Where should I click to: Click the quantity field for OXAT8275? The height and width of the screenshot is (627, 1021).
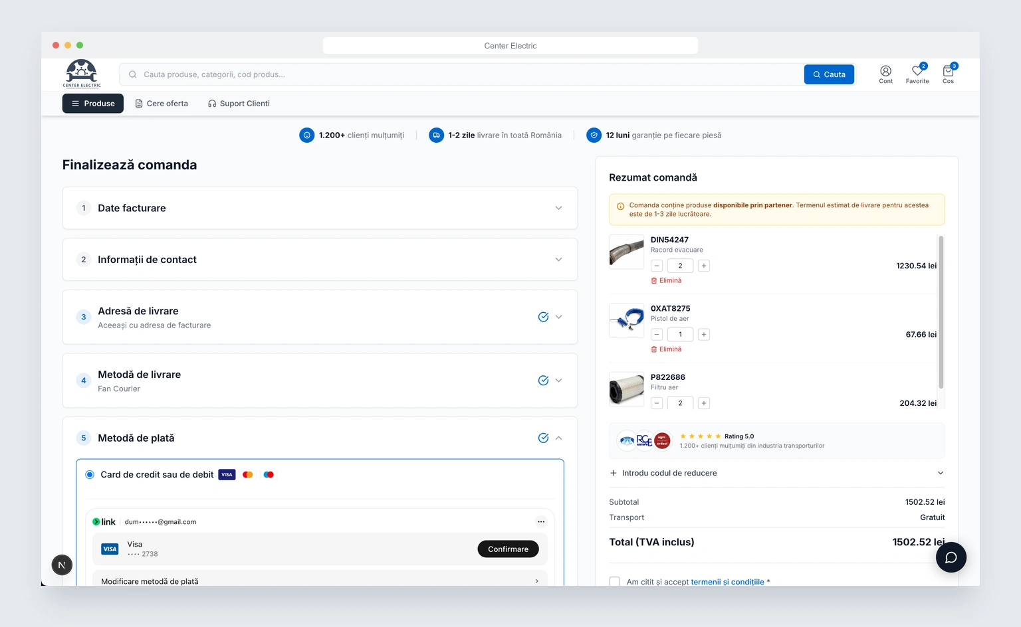click(x=680, y=334)
